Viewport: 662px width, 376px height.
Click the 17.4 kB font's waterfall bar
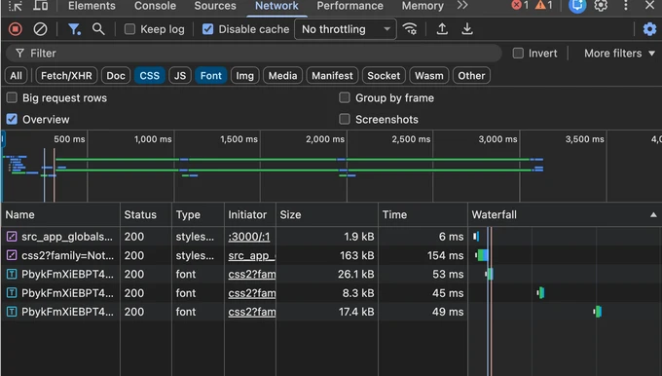[598, 312]
